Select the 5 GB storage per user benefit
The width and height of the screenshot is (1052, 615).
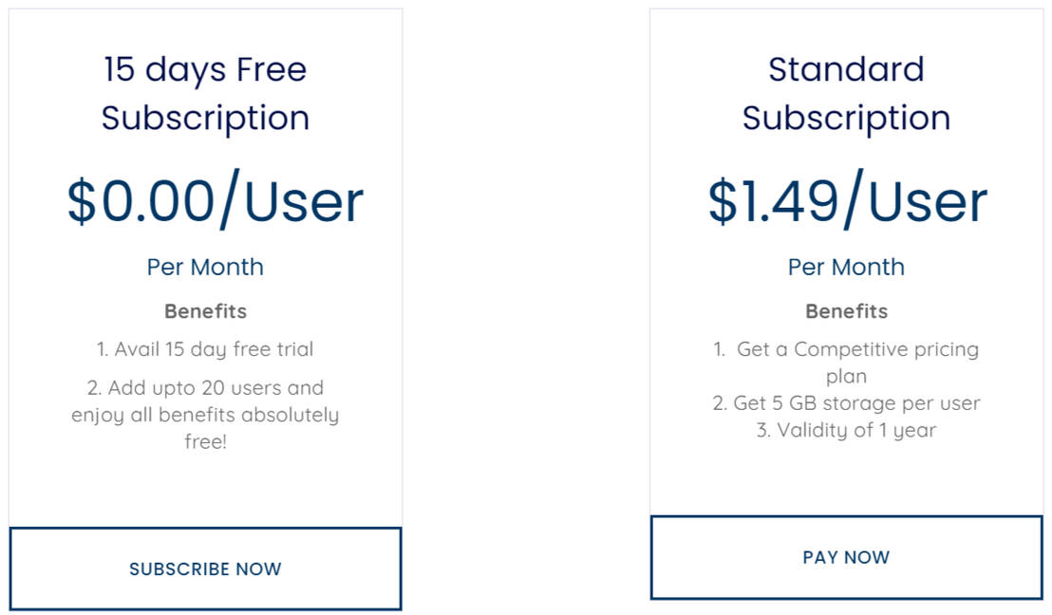coord(846,402)
